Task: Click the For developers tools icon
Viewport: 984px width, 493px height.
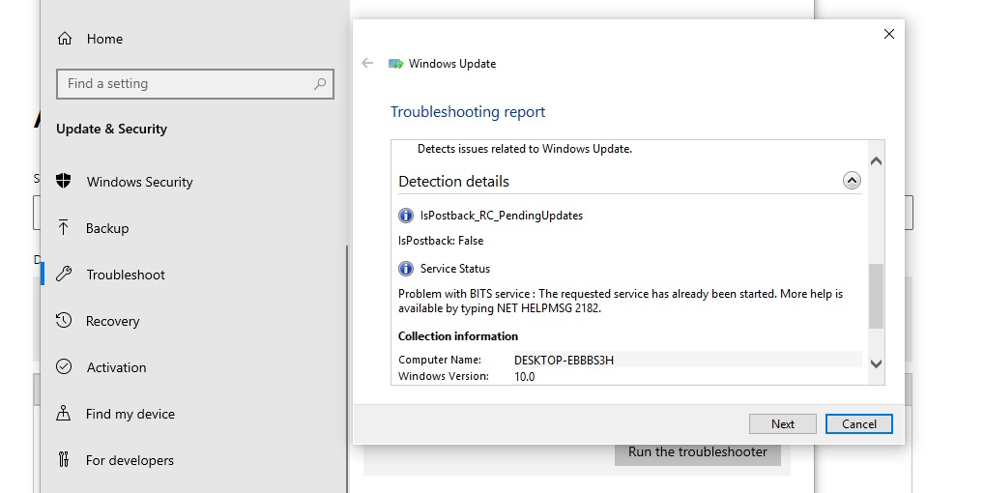Action: tap(64, 460)
